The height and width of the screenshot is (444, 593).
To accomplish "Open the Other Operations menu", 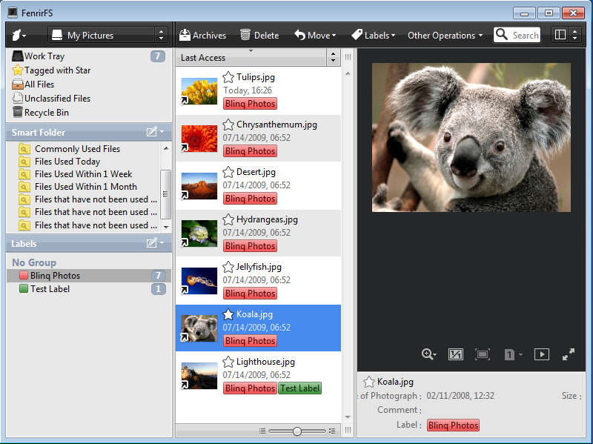I will pyautogui.click(x=445, y=35).
